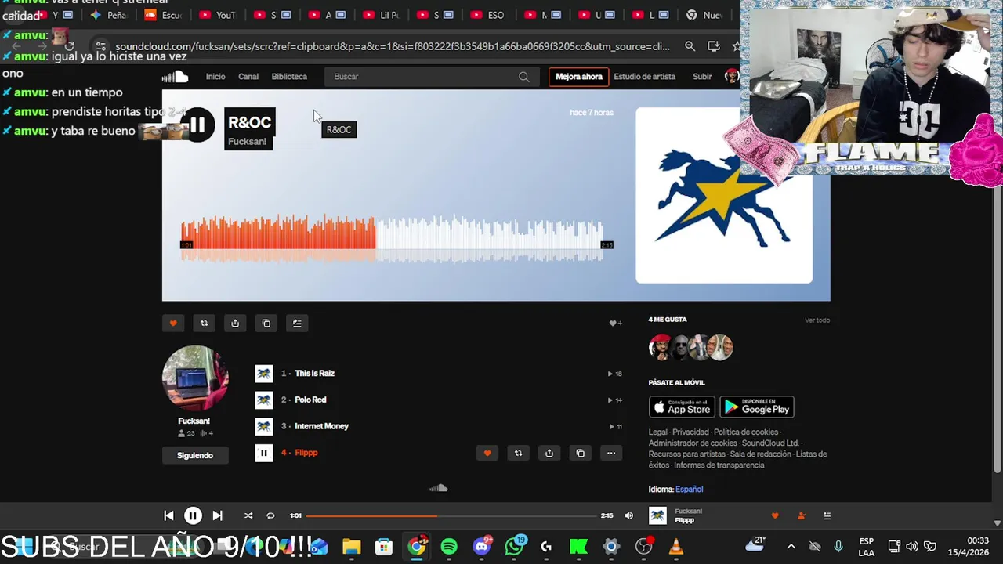Image resolution: width=1003 pixels, height=564 pixels.
Task: Open File Explorer from the taskbar
Action: [351, 547]
